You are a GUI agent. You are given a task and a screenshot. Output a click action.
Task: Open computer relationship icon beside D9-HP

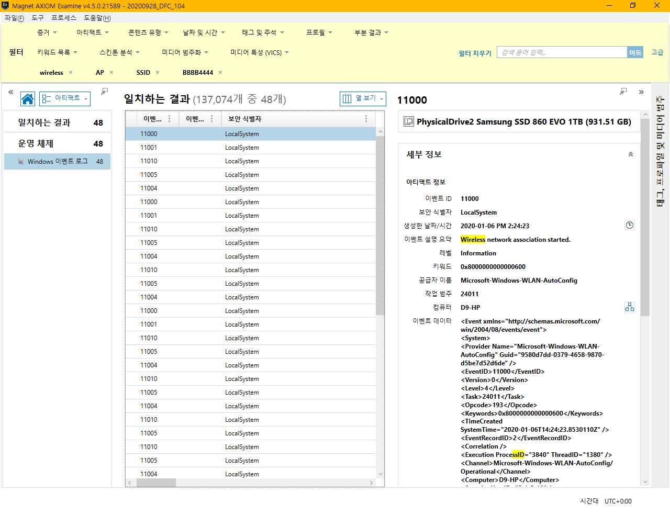tap(630, 307)
